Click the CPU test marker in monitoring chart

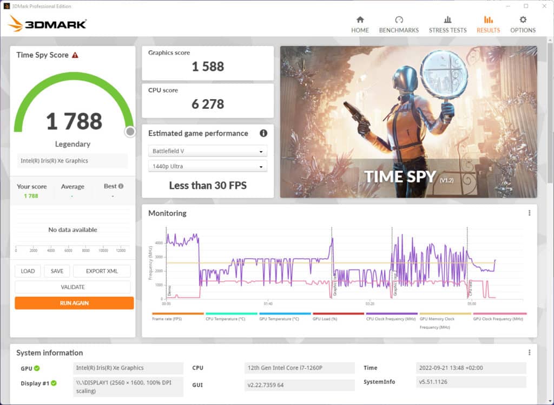click(x=470, y=288)
